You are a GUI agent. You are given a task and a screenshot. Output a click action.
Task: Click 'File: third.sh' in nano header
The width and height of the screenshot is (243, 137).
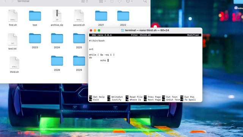point(141,35)
